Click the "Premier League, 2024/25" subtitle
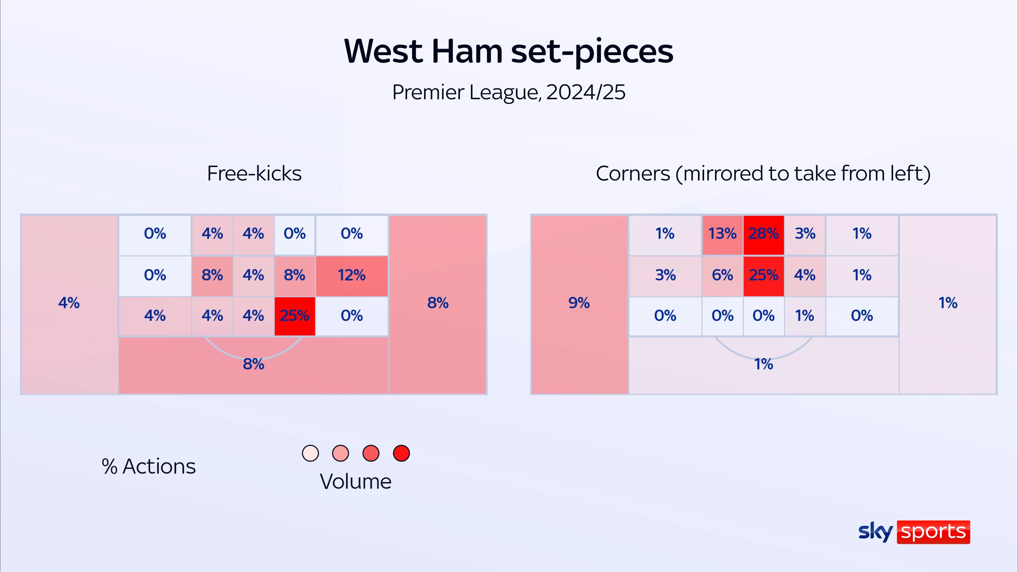This screenshot has height=572, width=1018. pyautogui.click(x=509, y=93)
